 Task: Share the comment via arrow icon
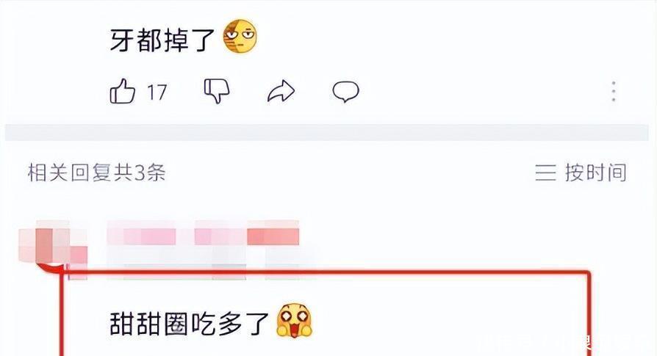(x=281, y=91)
